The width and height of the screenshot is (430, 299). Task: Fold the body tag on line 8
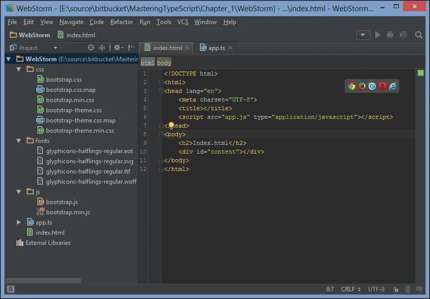[x=161, y=134]
